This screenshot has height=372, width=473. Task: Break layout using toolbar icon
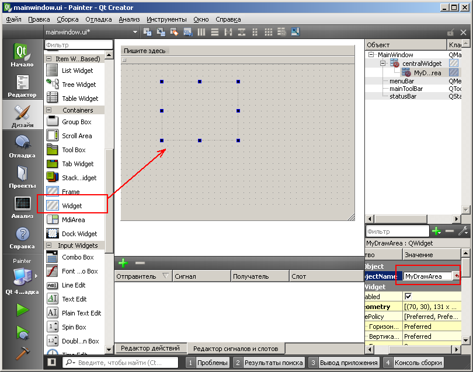click(x=281, y=32)
